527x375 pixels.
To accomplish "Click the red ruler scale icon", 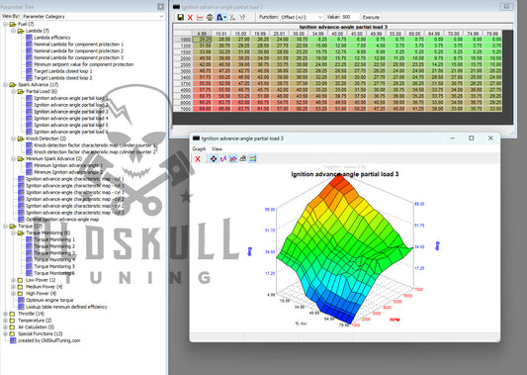I will (x=200, y=18).
